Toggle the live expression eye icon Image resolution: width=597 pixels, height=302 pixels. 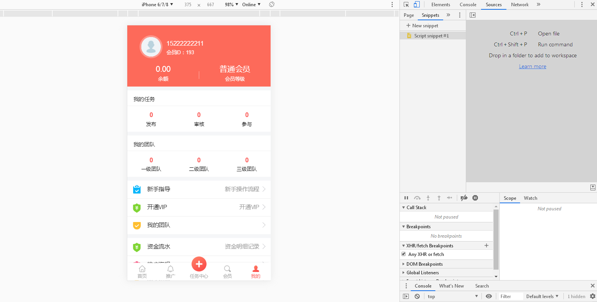click(x=489, y=296)
